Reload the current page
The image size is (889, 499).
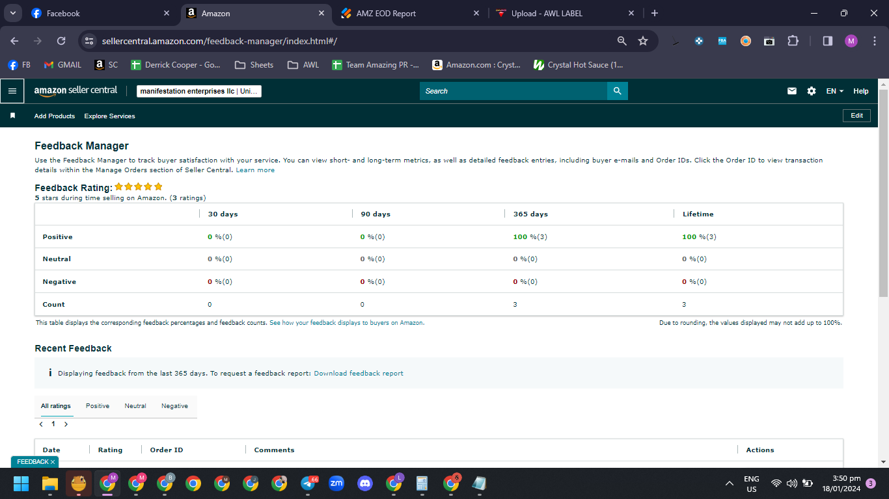pyautogui.click(x=61, y=41)
